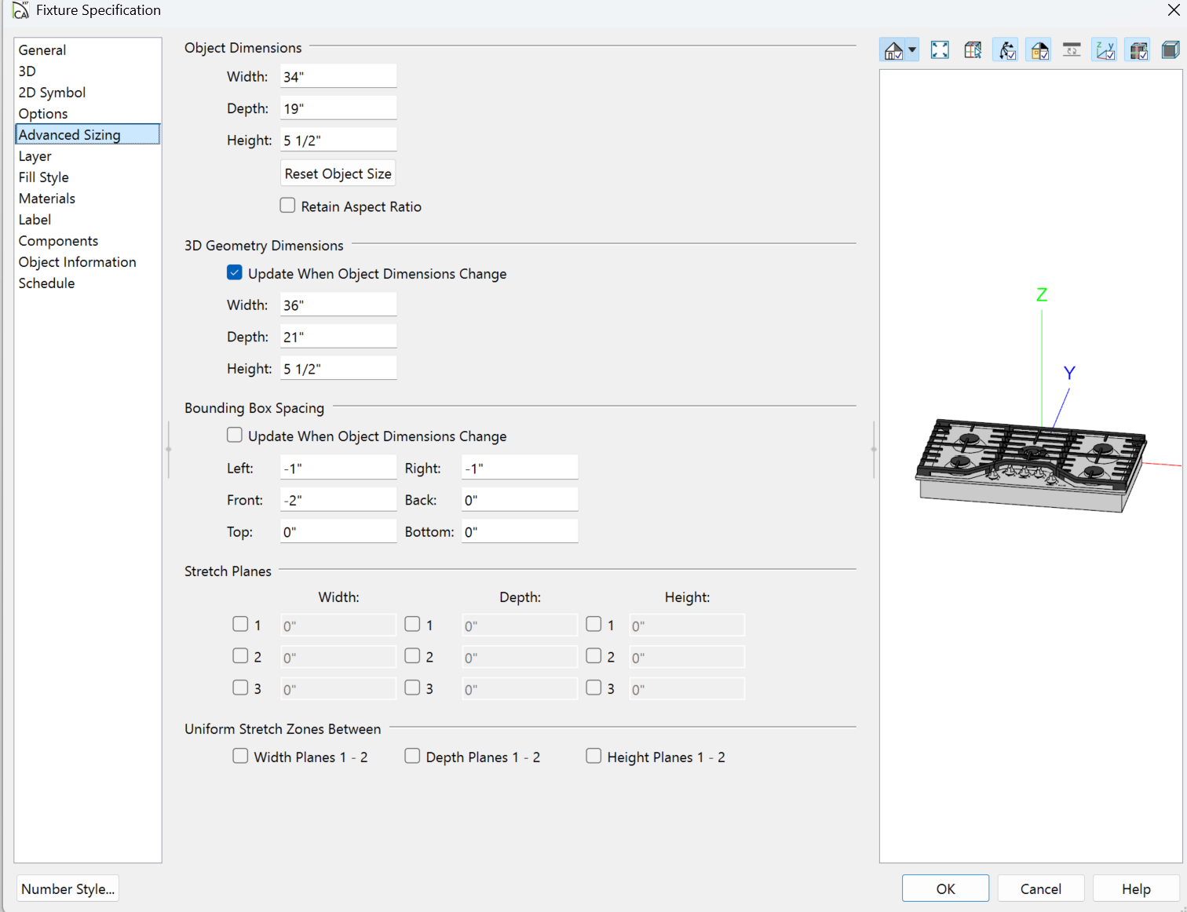1187x912 pixels.
Task: Click the Bounding Box Front spacing field
Action: [338, 500]
